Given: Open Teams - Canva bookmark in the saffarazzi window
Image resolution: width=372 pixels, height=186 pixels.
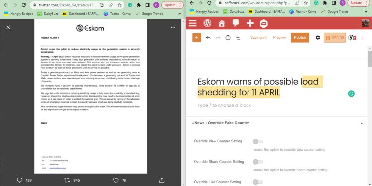Looking at the screenshot, I should point(303,11).
